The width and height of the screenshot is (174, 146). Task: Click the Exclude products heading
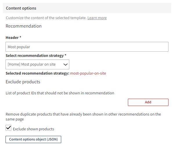23,82
